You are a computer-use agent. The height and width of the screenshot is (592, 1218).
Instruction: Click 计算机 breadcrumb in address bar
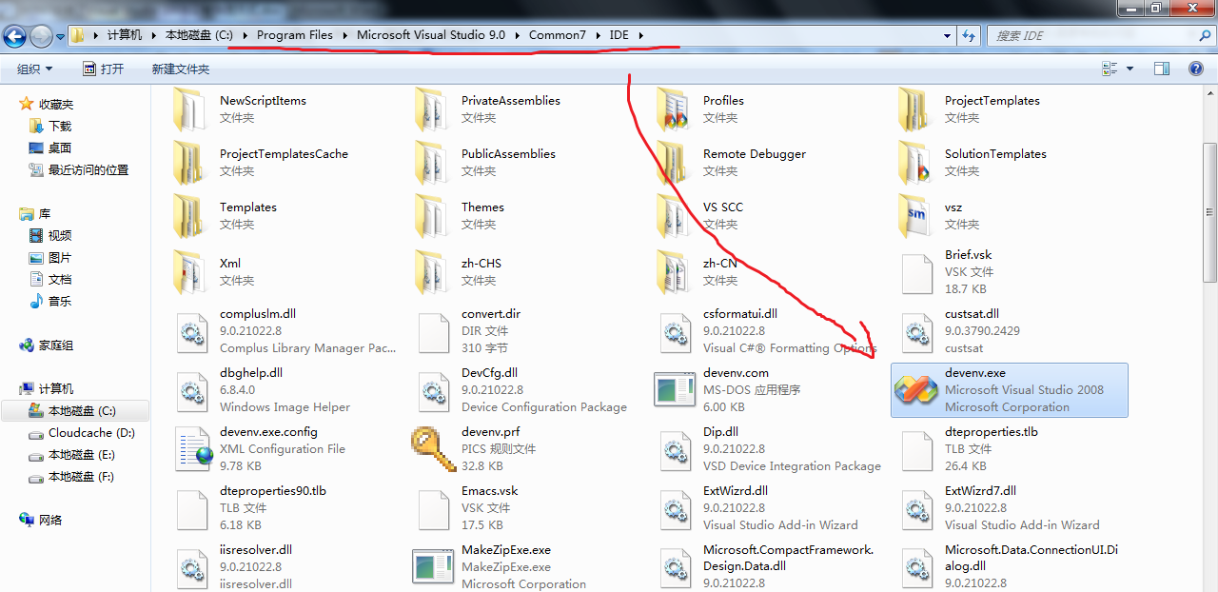click(x=125, y=35)
